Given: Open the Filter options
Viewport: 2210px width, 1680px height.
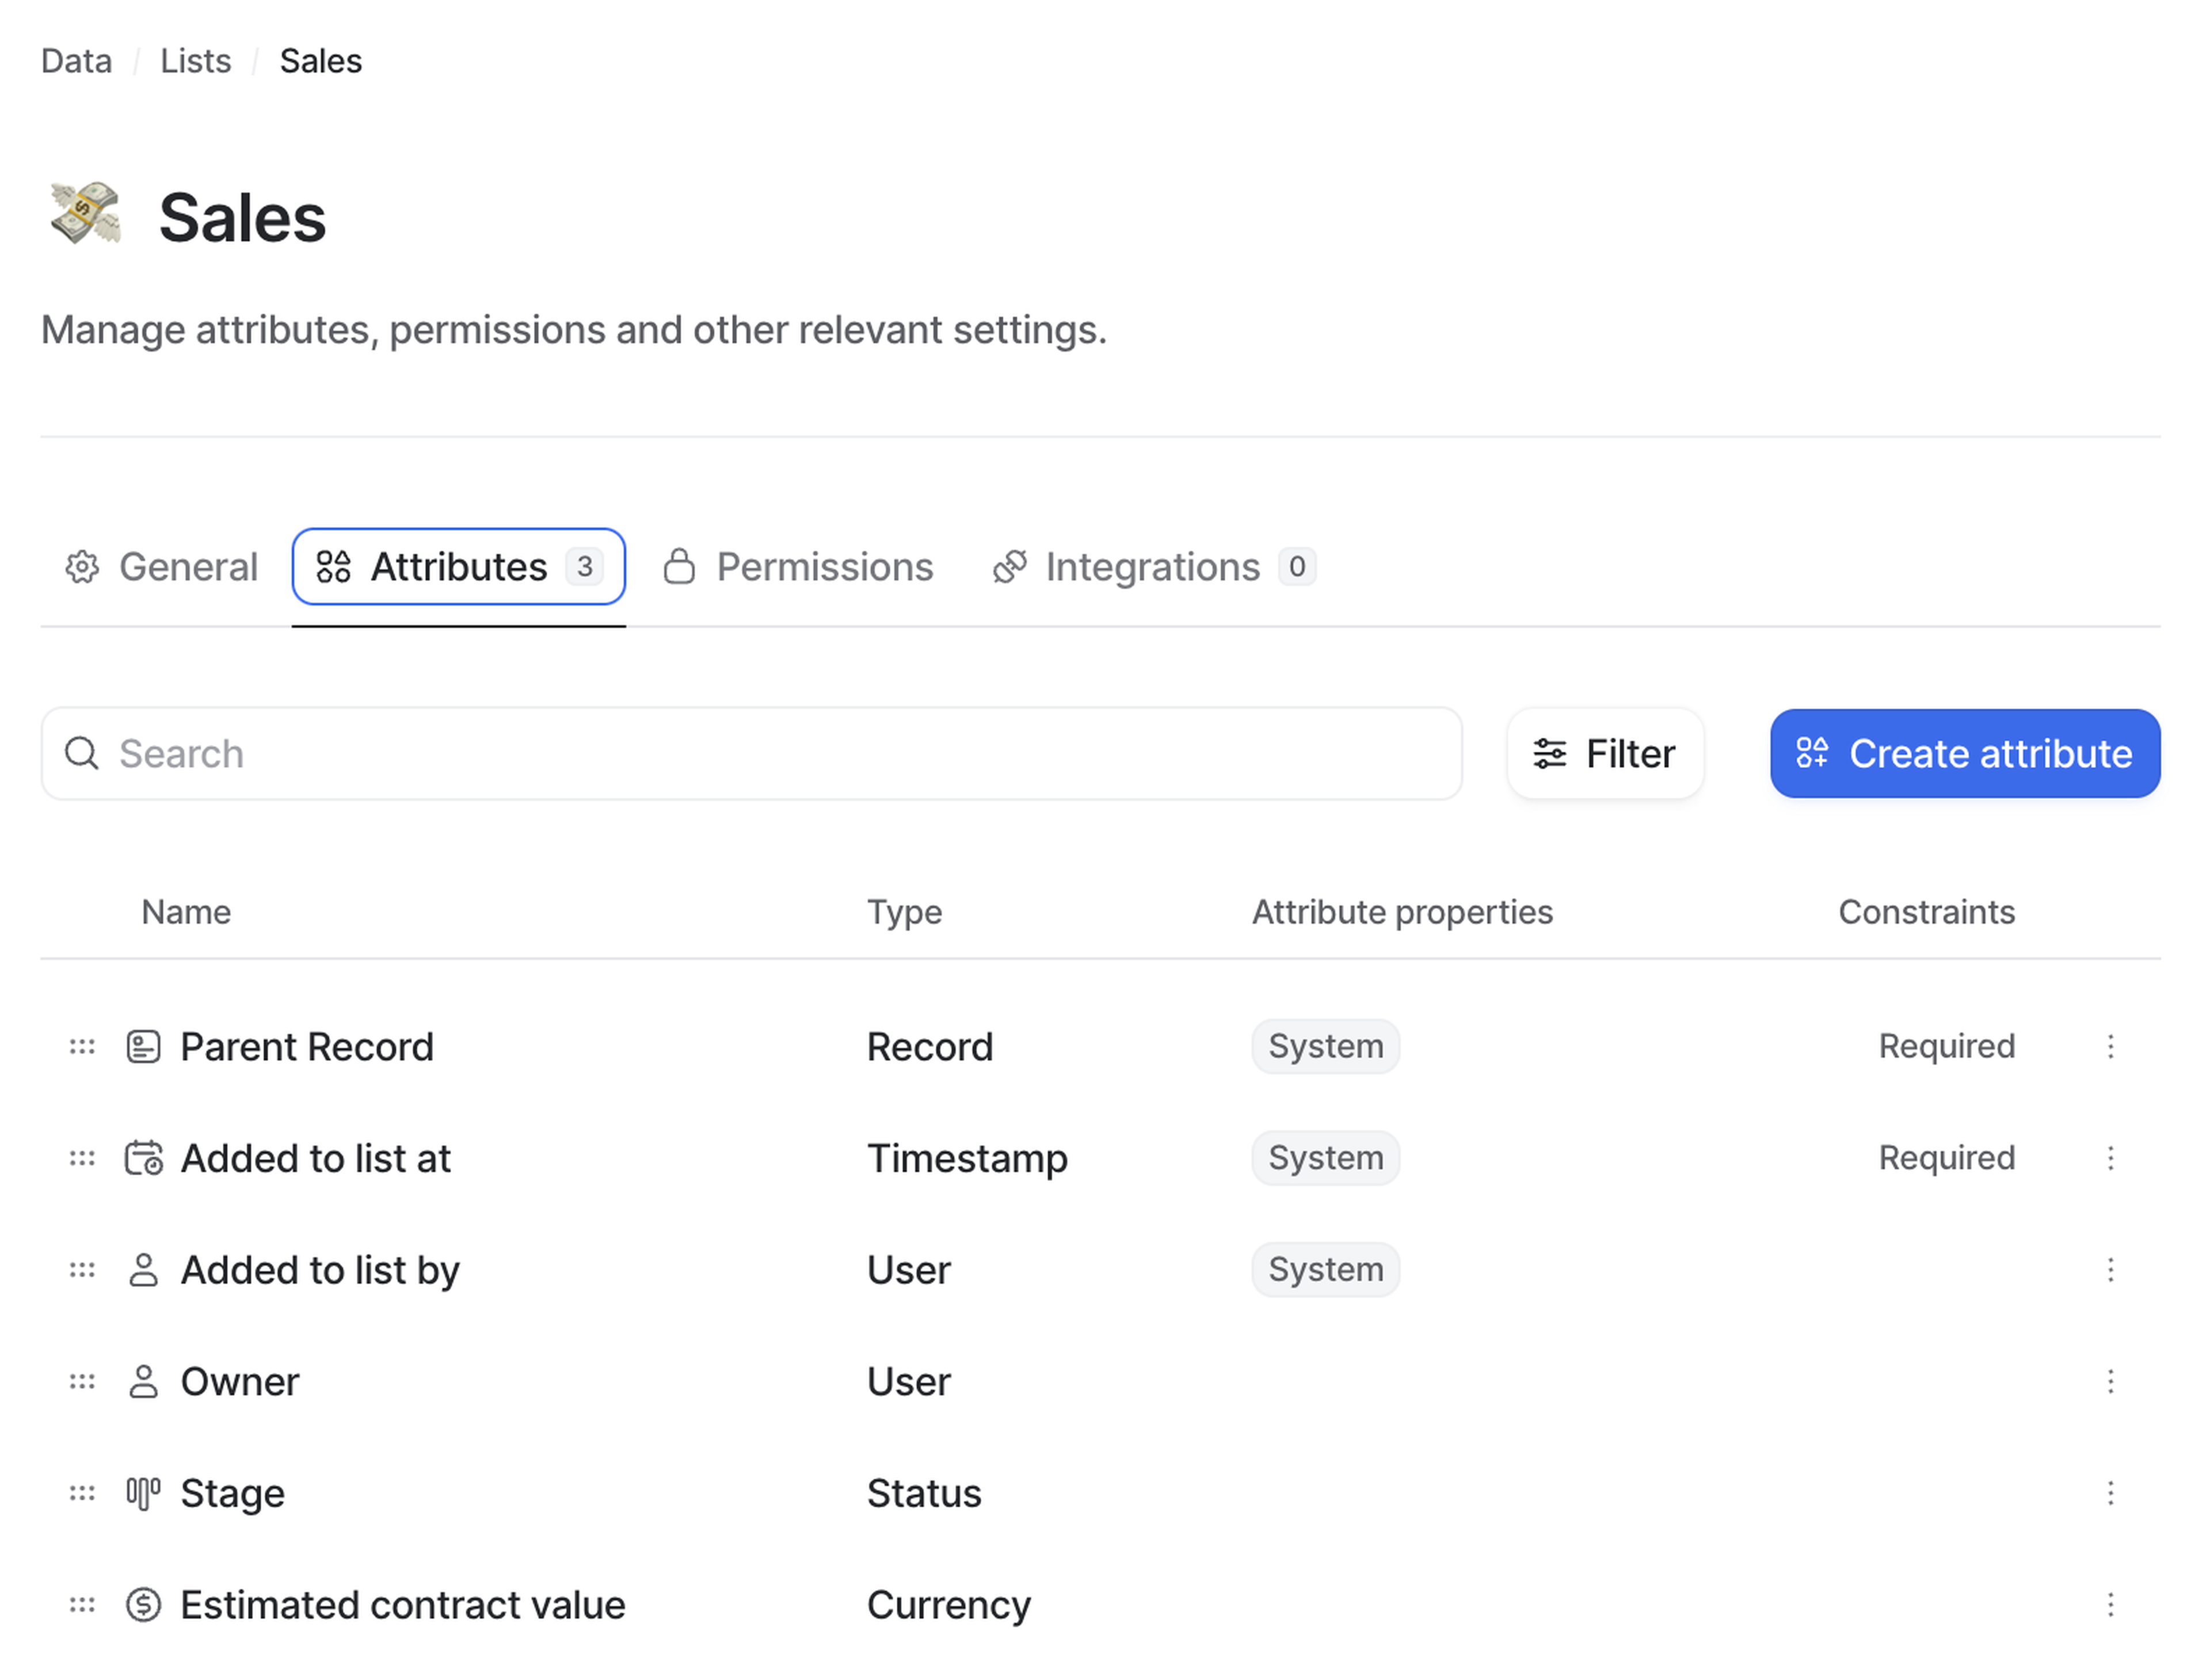Looking at the screenshot, I should pos(1604,754).
